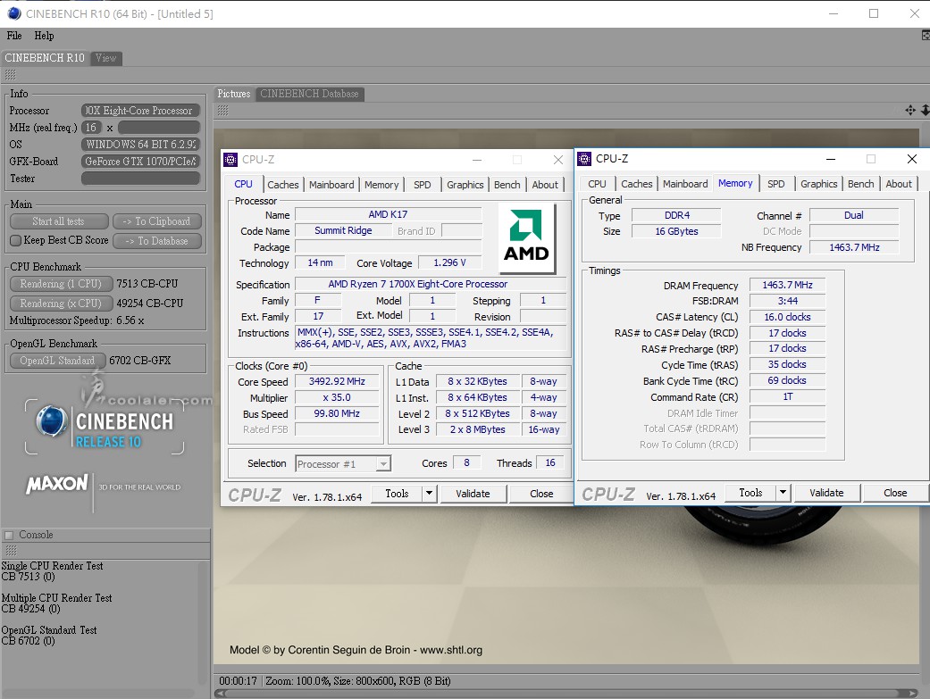The height and width of the screenshot is (699, 930).
Task: Switch to Memory tab in the CPU-Z CPU window
Action: [381, 185]
